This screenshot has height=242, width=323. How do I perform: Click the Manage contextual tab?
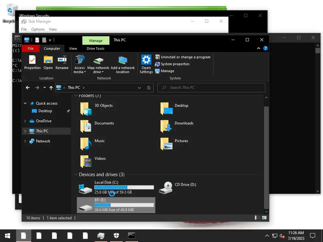coord(96,41)
